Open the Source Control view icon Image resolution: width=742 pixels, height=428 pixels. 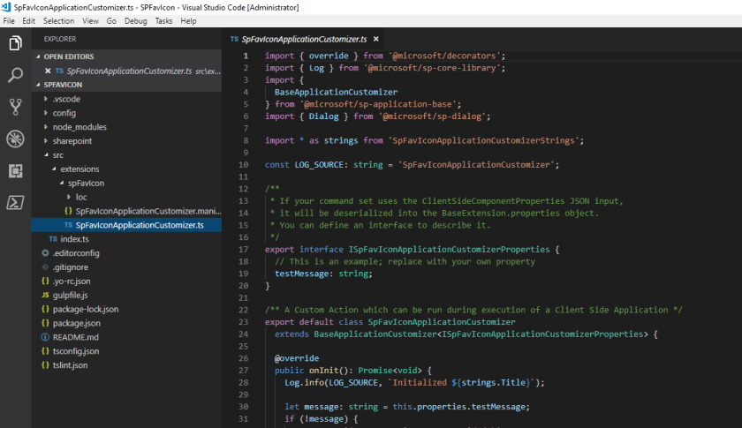(x=15, y=107)
